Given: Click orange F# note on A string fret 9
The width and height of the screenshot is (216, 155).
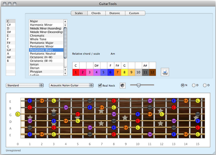Looking at the screenshot, I should 126,128.
